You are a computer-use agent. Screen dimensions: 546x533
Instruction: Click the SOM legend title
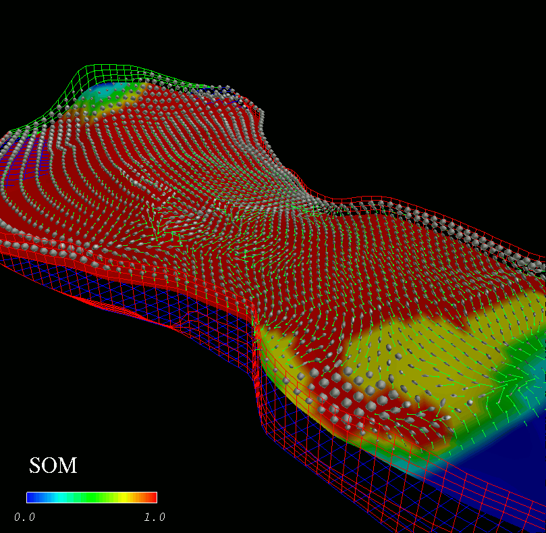(53, 465)
